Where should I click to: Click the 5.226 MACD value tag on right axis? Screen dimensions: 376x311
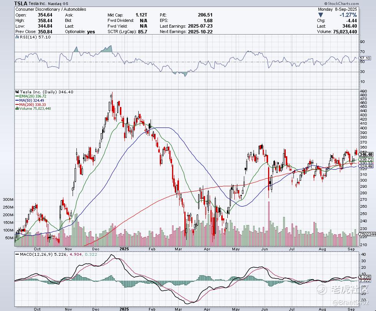(365, 277)
